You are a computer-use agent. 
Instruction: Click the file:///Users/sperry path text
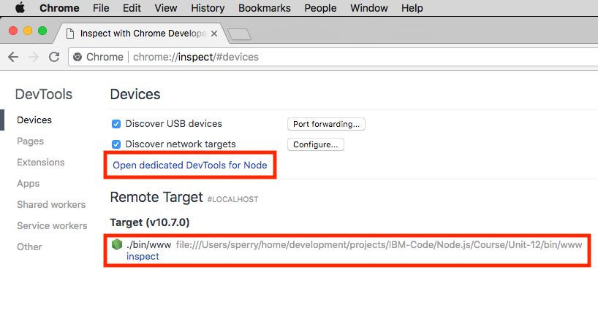tap(379, 244)
